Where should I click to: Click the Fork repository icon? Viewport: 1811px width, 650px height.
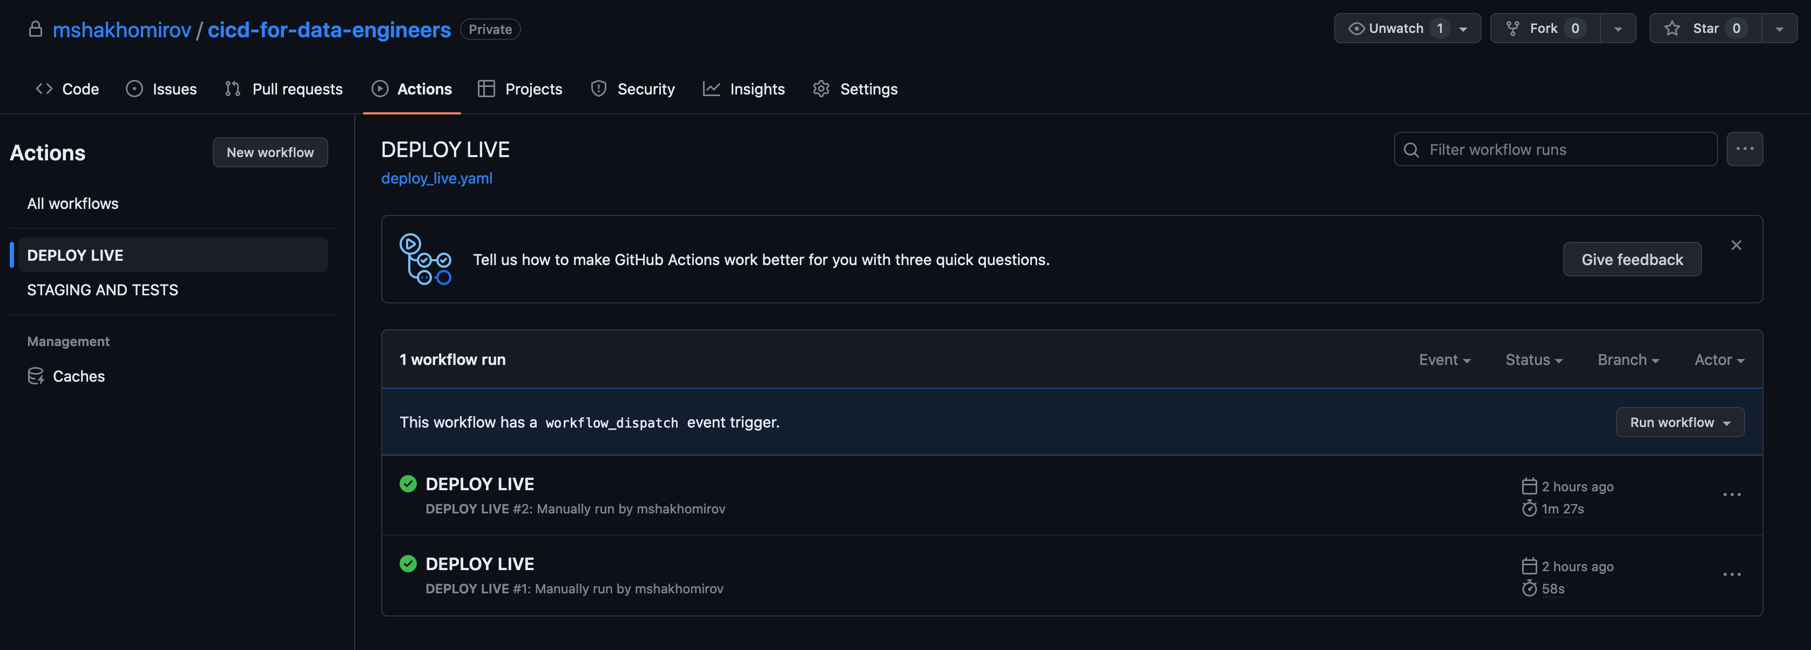(1512, 29)
